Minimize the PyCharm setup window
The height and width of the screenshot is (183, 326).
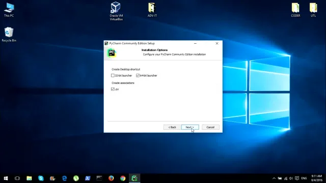(x=195, y=43)
